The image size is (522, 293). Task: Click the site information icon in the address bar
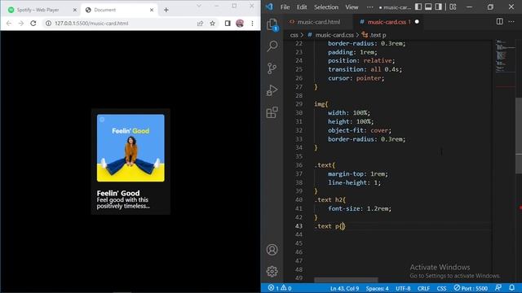[48, 24]
